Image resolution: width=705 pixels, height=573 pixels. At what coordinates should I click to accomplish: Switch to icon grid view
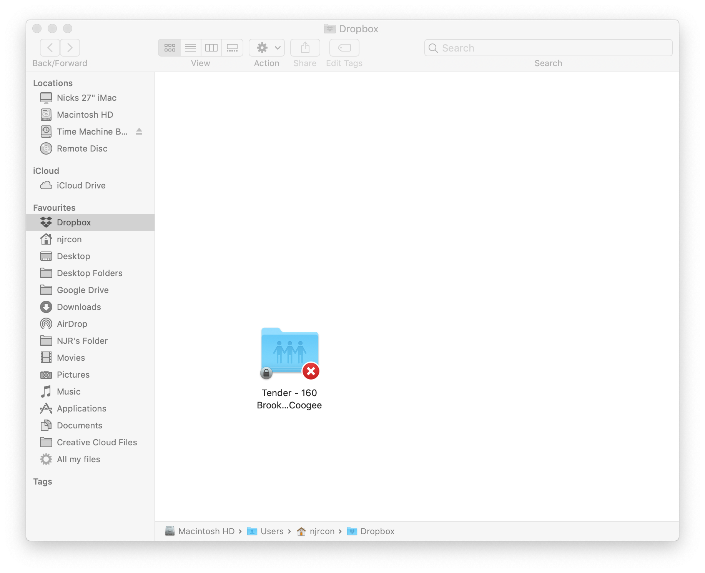tap(169, 48)
